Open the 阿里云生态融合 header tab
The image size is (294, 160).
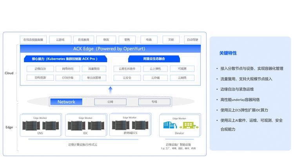[154, 59]
